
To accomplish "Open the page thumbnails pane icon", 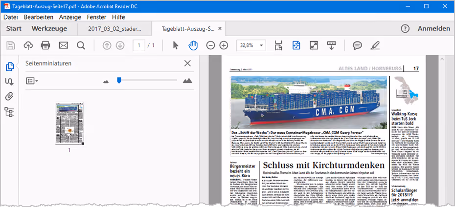I will point(10,66).
